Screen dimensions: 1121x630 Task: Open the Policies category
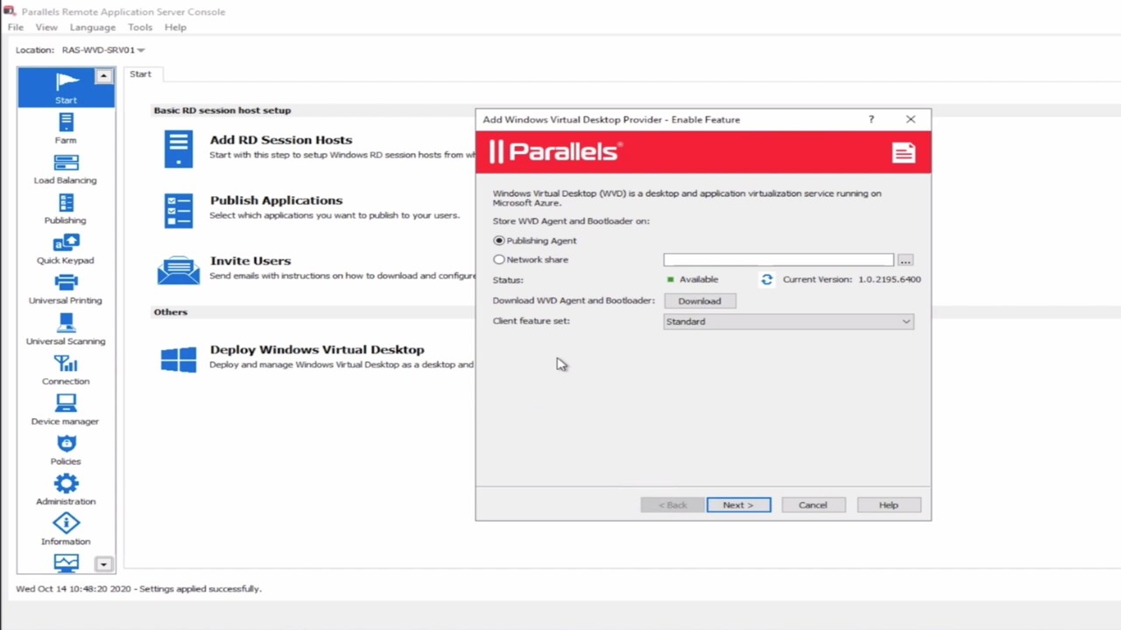pos(66,451)
